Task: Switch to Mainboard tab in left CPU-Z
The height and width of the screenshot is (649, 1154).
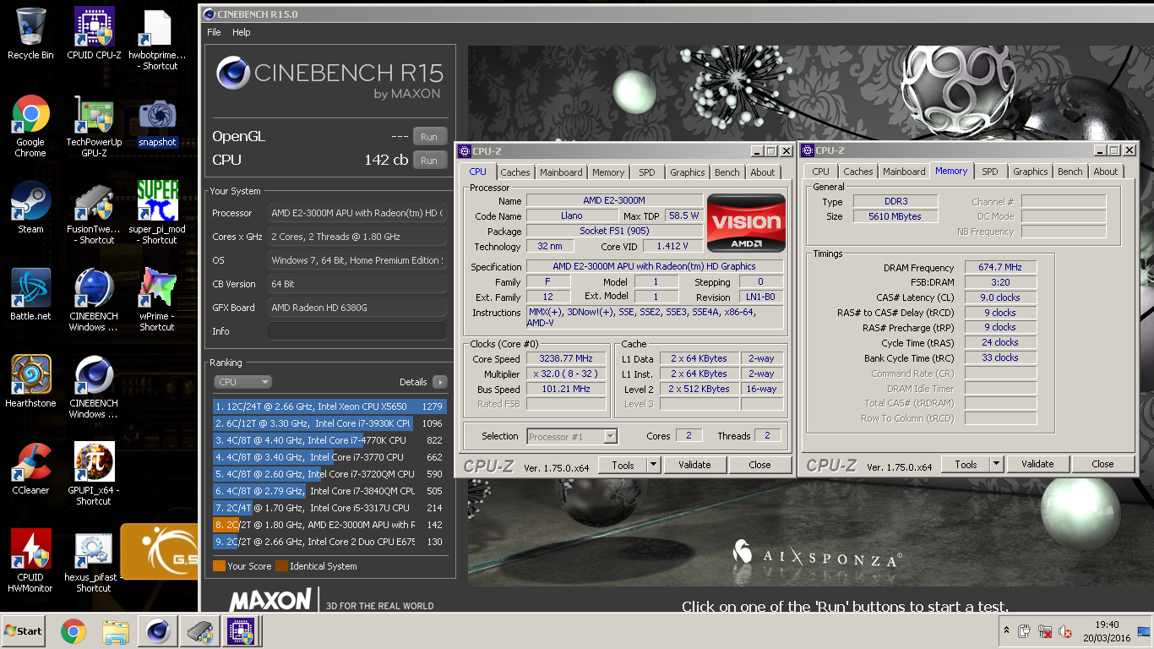Action: pos(561,172)
